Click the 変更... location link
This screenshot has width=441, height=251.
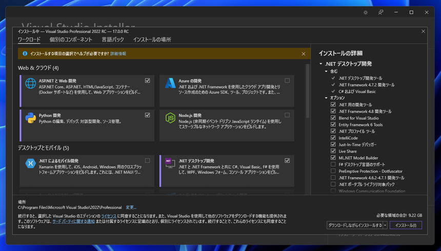click(x=131, y=207)
